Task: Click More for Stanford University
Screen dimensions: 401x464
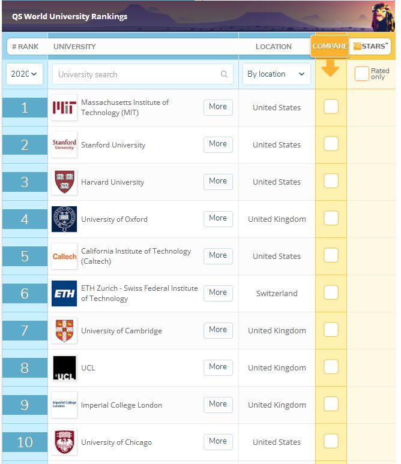Action: click(x=218, y=144)
